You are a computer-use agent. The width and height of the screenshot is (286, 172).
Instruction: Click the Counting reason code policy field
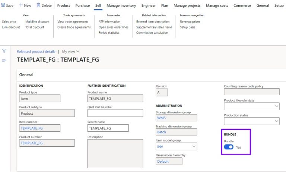pyautogui.click(x=251, y=92)
